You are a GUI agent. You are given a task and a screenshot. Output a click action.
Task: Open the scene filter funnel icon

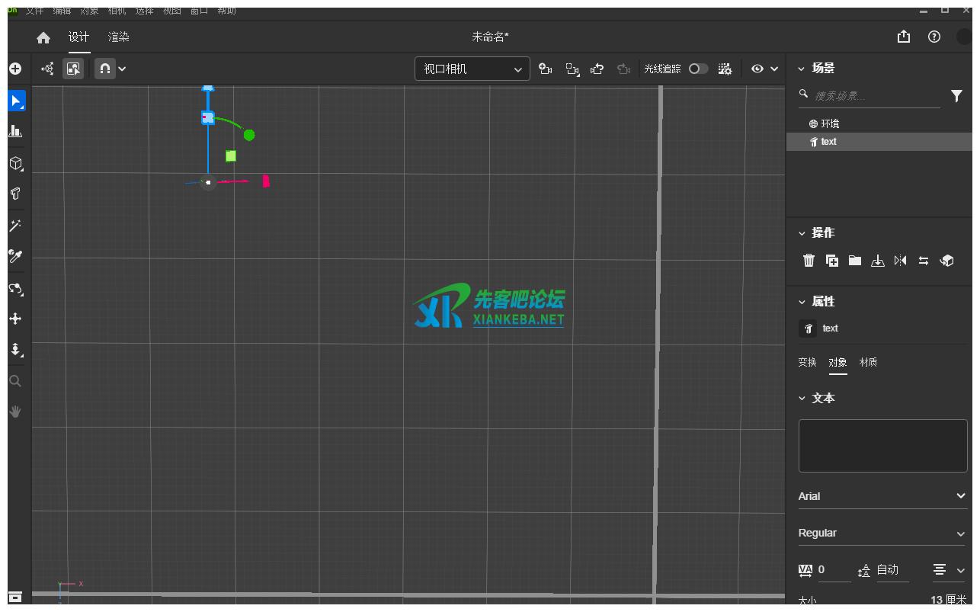pyautogui.click(x=956, y=96)
